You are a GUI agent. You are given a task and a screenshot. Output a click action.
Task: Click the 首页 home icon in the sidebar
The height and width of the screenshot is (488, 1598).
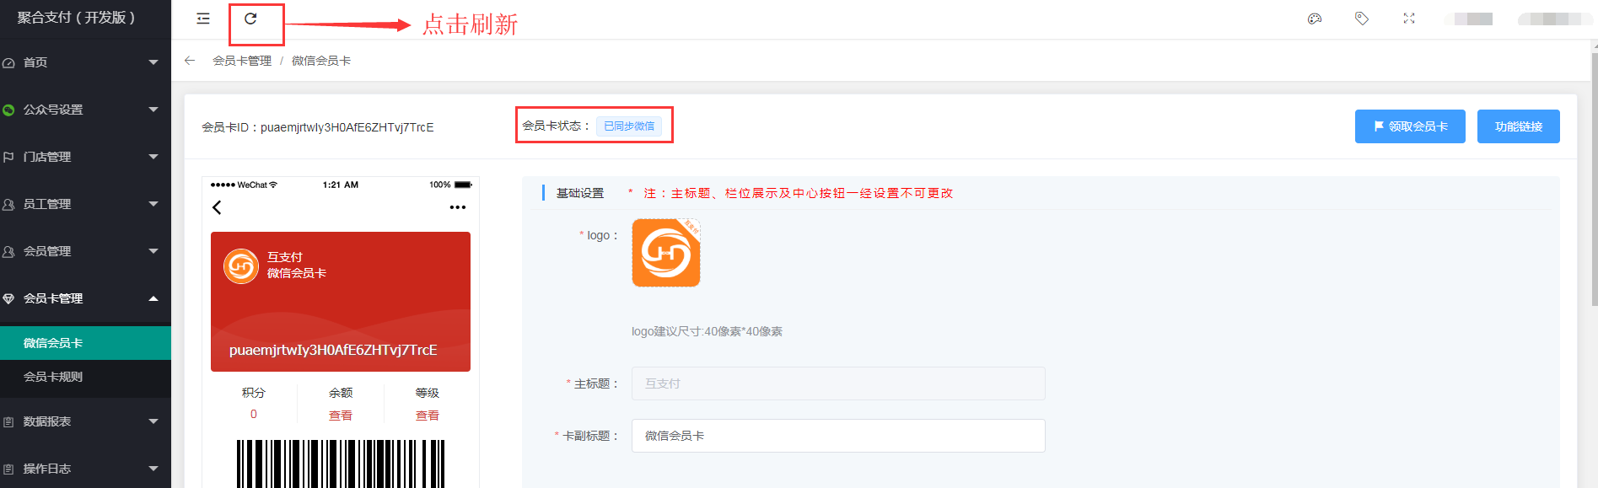click(x=8, y=62)
